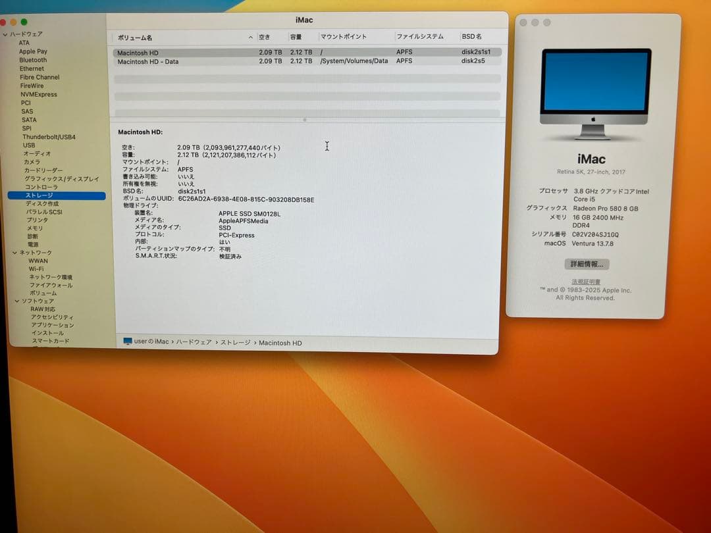Select ATA in the sidebar
This screenshot has width=711, height=533.
point(24,43)
